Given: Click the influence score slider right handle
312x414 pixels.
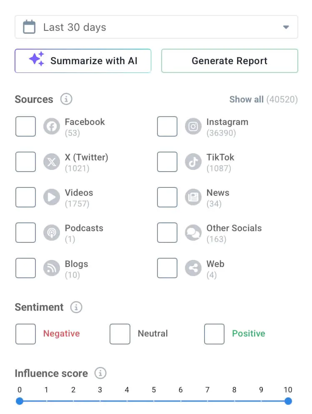Looking at the screenshot, I should point(288,401).
